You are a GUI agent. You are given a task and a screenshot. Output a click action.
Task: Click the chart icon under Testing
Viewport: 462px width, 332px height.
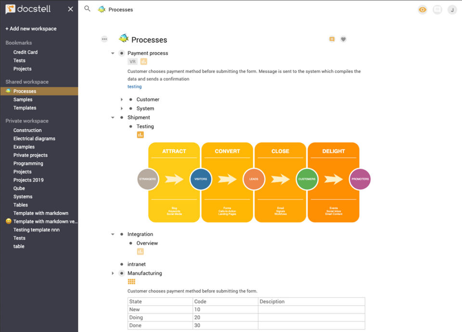pos(140,135)
